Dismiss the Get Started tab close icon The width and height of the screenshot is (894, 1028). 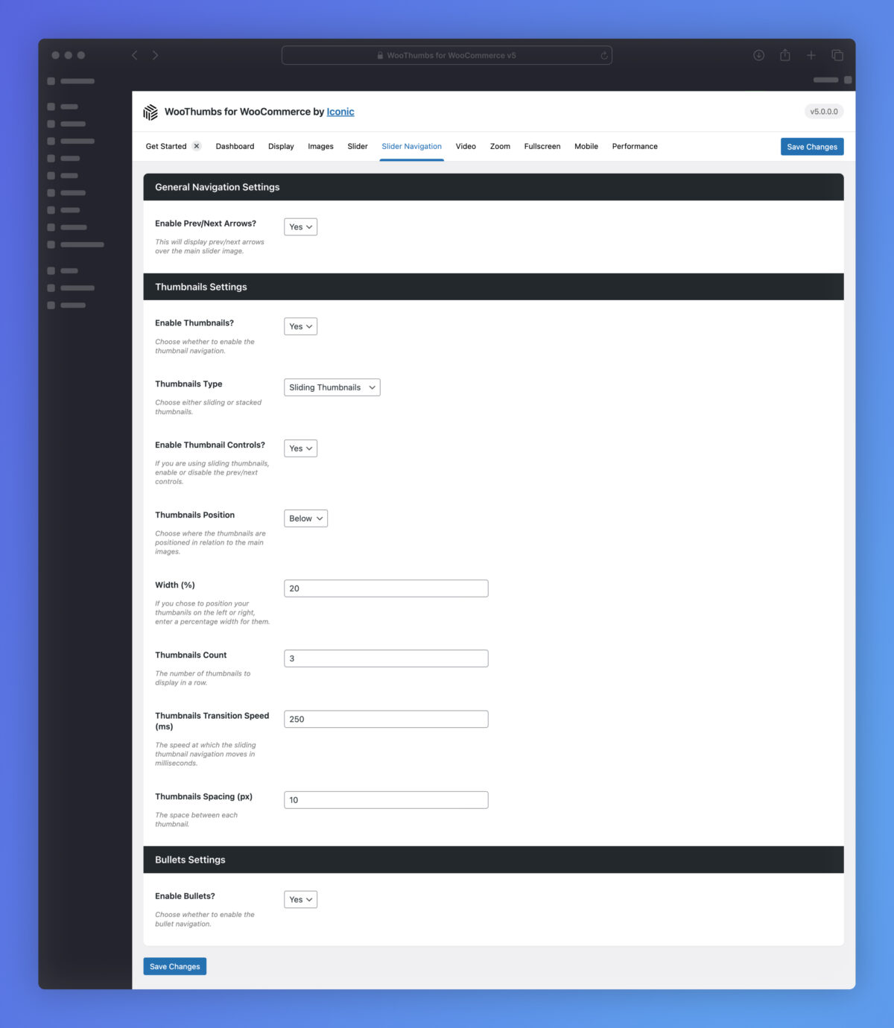coord(197,146)
